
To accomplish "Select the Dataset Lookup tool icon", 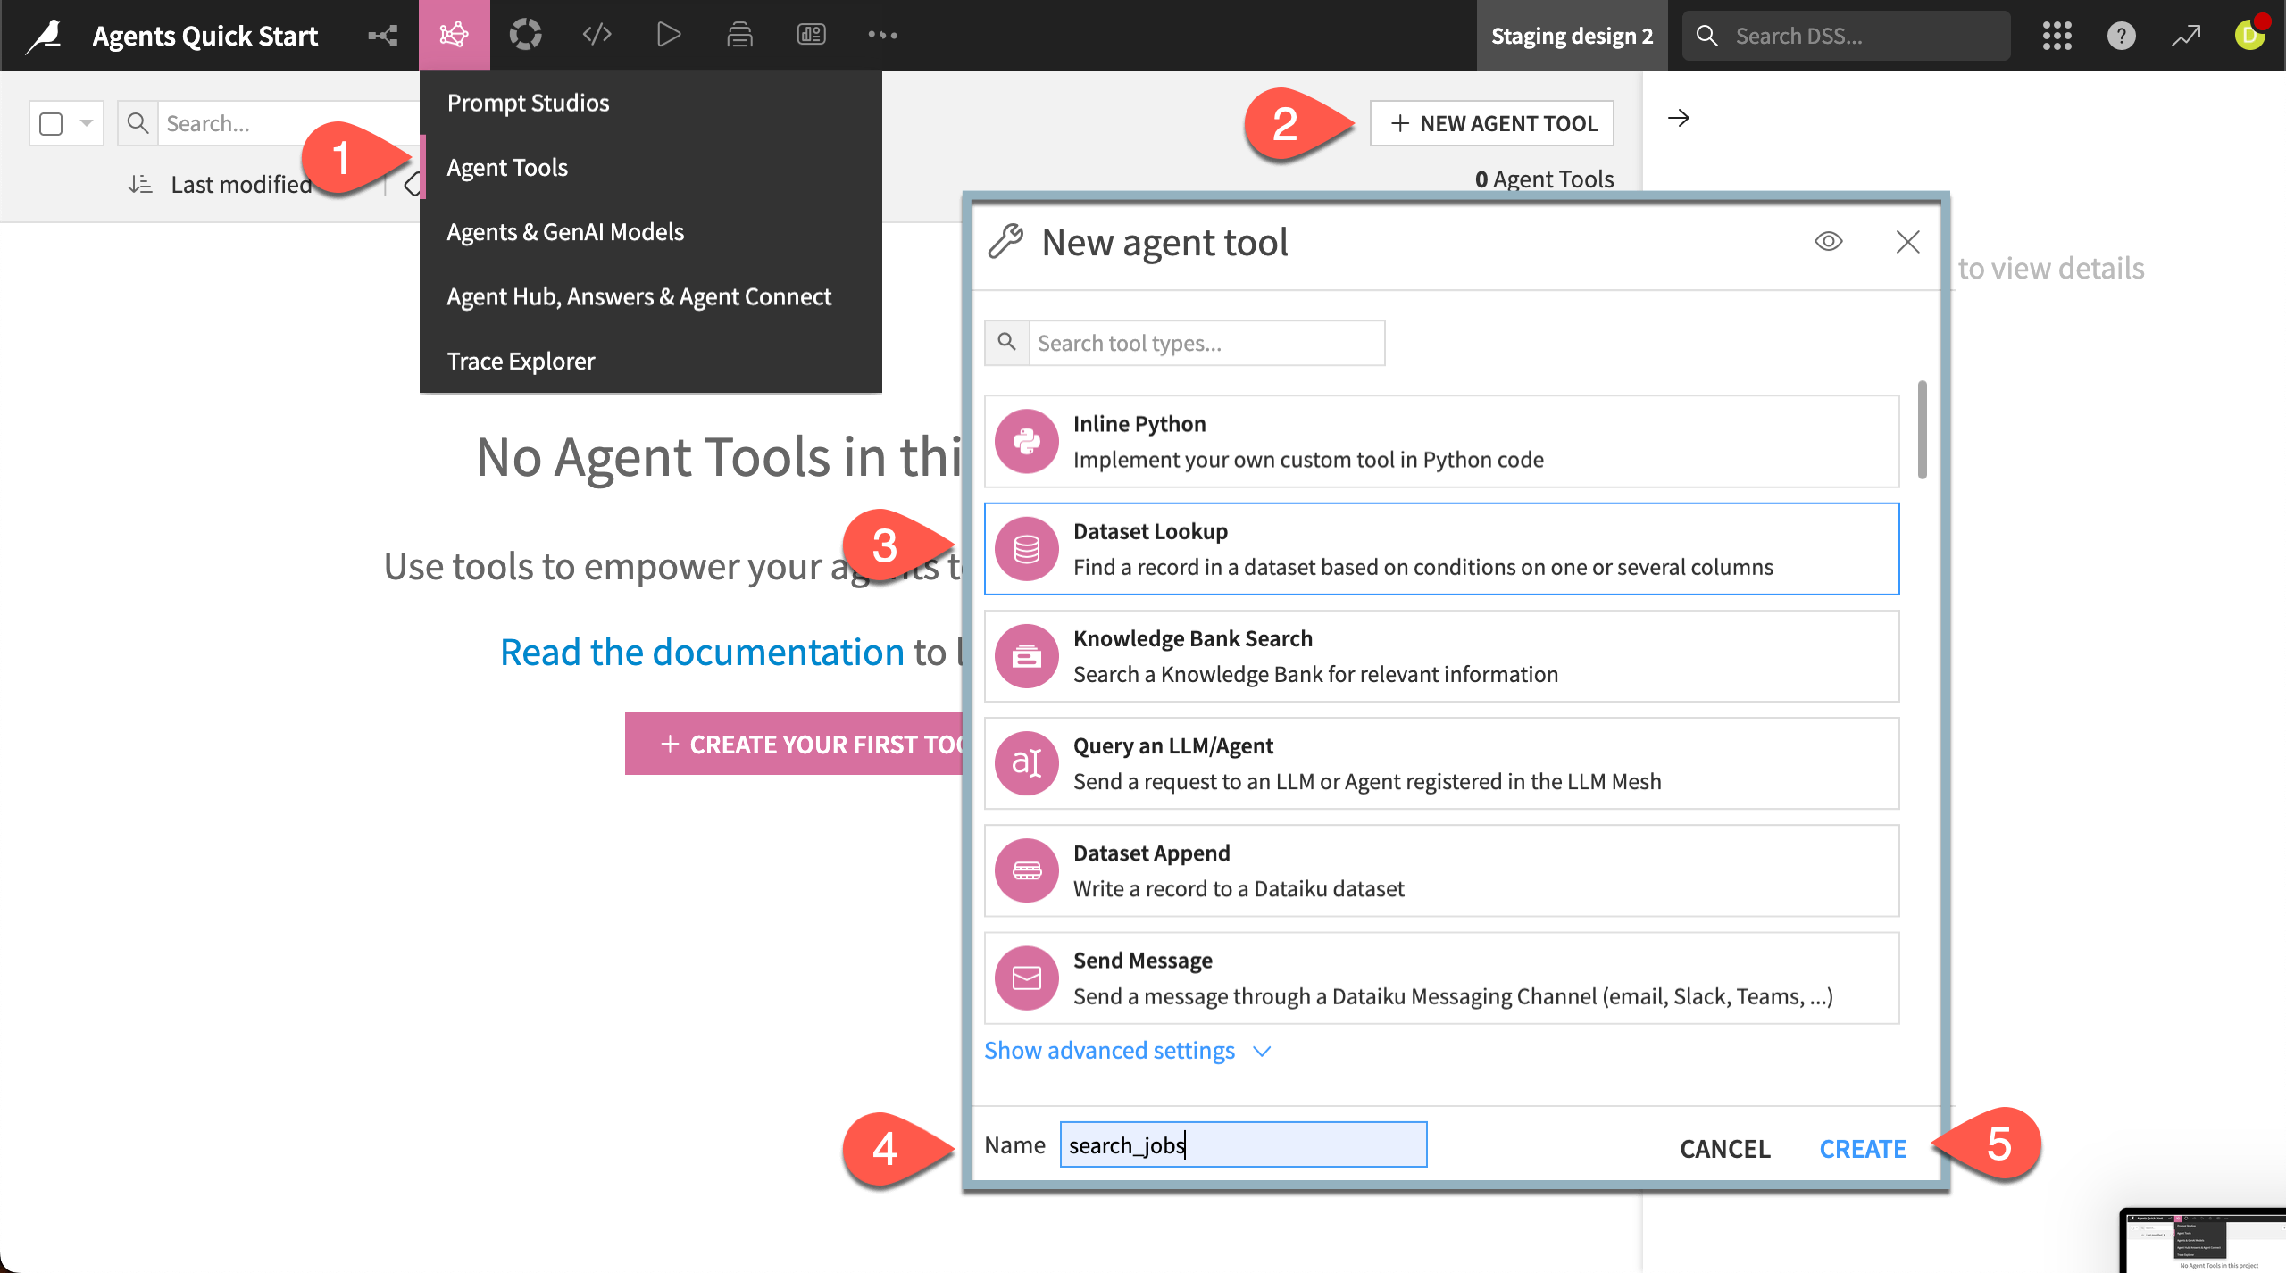I will pos(1026,547).
